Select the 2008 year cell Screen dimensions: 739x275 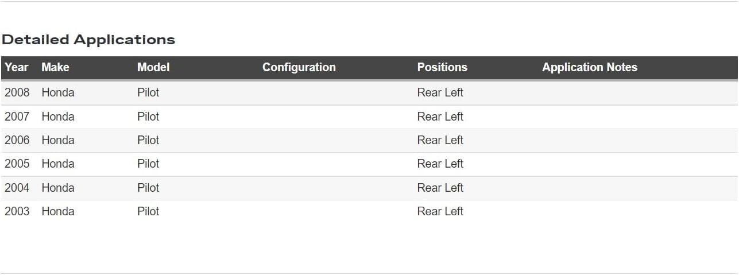click(x=17, y=92)
